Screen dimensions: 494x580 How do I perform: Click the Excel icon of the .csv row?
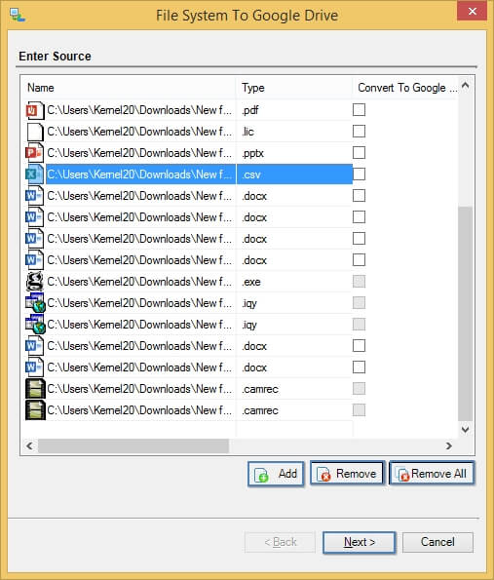(x=35, y=174)
